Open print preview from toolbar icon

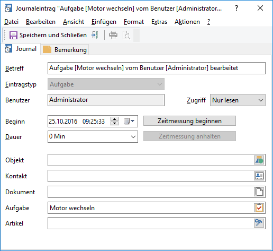126,35
